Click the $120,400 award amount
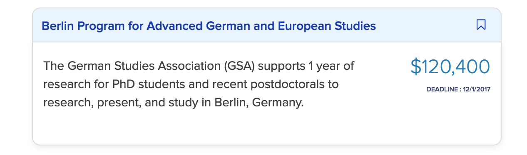The width and height of the screenshot is (527, 155). 450,66
